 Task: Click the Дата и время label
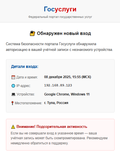pos(27,77)
